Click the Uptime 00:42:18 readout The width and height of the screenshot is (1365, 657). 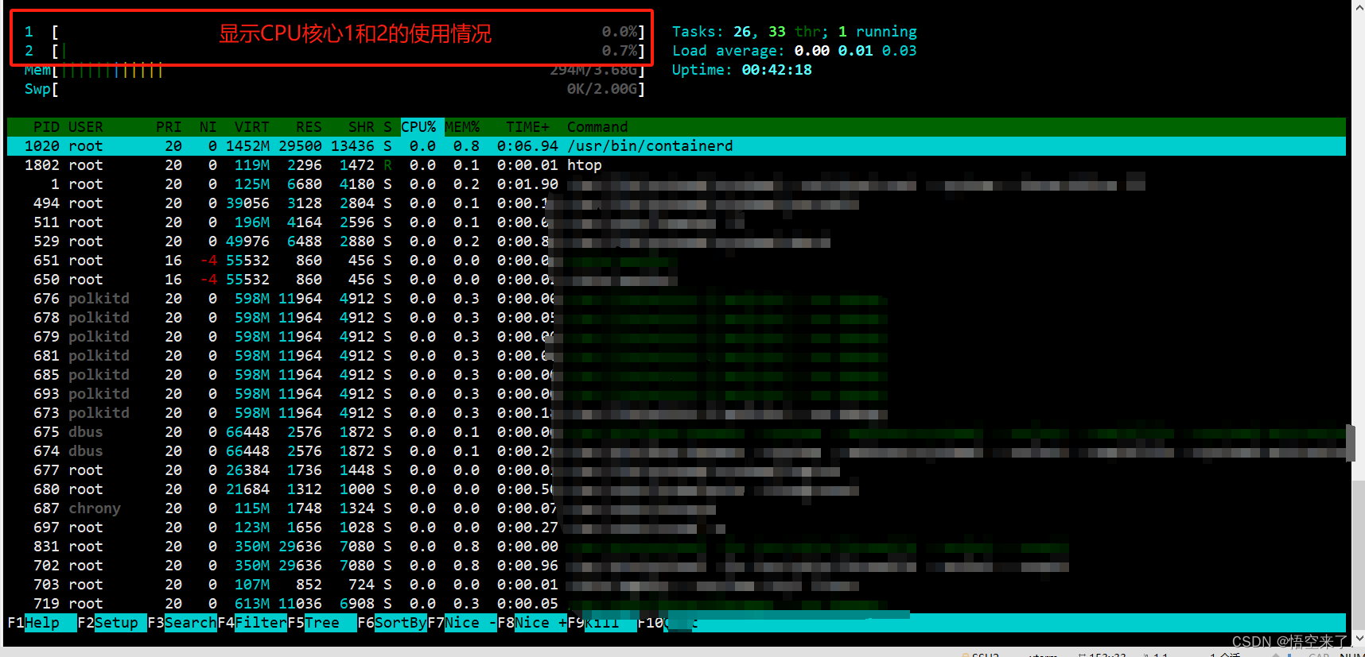[741, 70]
